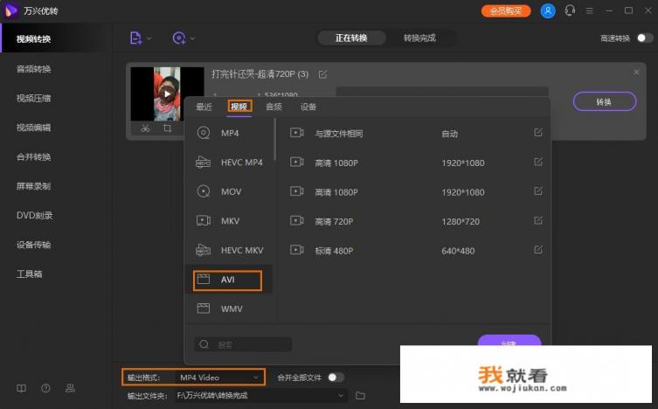
Task: Click the crop icon under thumbnail
Action: [x=168, y=128]
